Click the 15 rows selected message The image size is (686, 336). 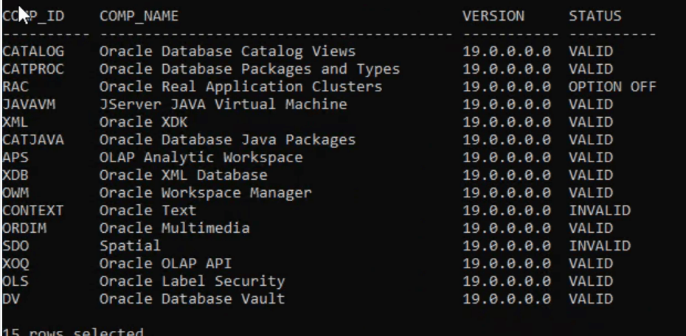click(72, 332)
